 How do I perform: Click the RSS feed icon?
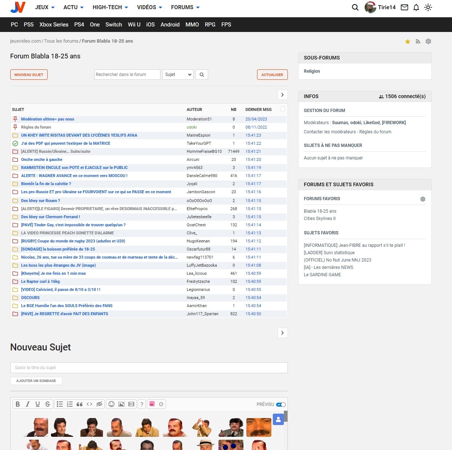[x=418, y=42]
